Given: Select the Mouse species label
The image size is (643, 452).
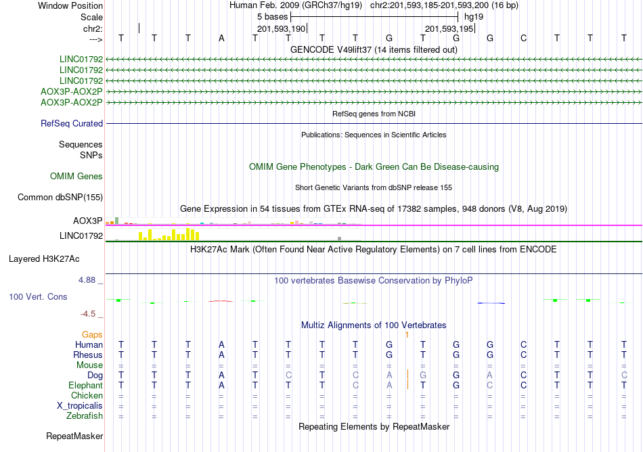Looking at the screenshot, I should pyautogui.click(x=89, y=365).
